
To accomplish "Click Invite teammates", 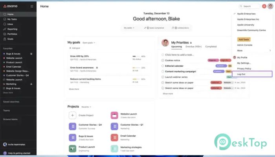I will 15,144.
